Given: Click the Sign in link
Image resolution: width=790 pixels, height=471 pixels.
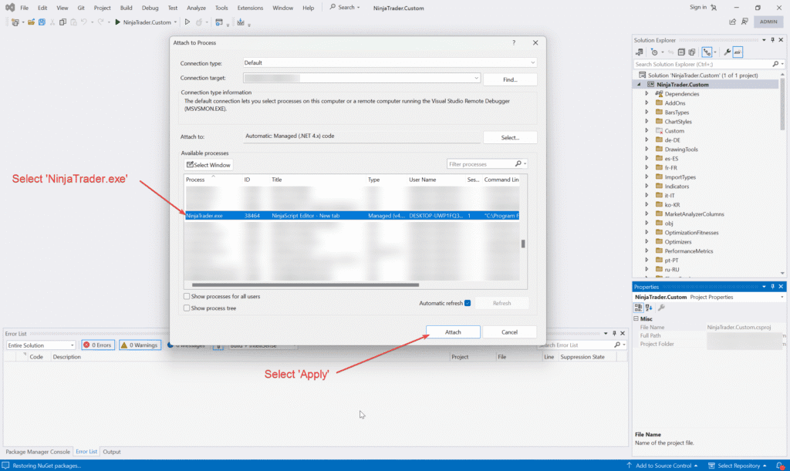Looking at the screenshot, I should [697, 8].
